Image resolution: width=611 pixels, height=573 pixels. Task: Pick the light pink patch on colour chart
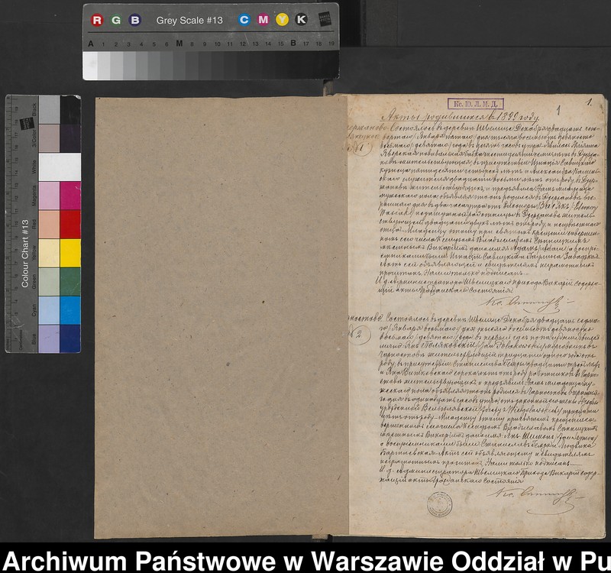click(x=49, y=196)
